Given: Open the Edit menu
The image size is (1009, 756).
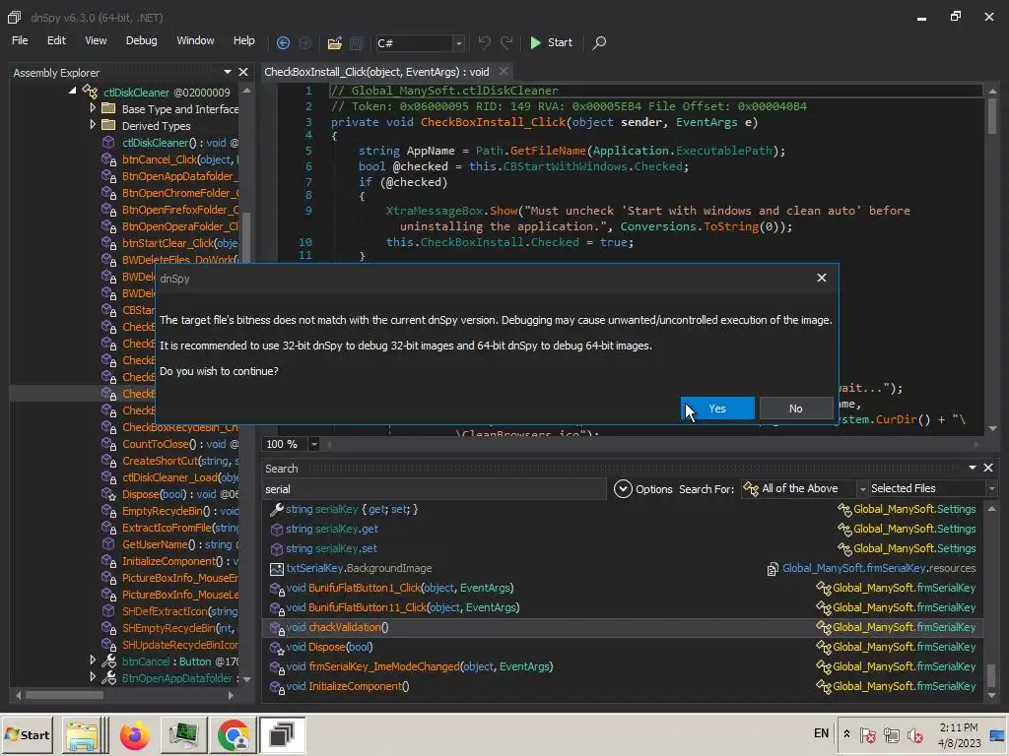Looking at the screenshot, I should click(56, 40).
